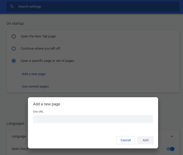Click the Add a new page dialog title

click(x=47, y=104)
